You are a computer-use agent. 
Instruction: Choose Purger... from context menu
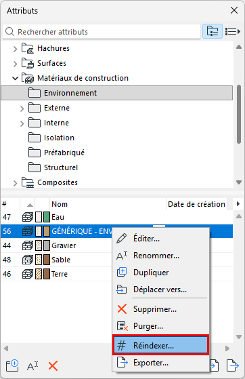(160, 326)
